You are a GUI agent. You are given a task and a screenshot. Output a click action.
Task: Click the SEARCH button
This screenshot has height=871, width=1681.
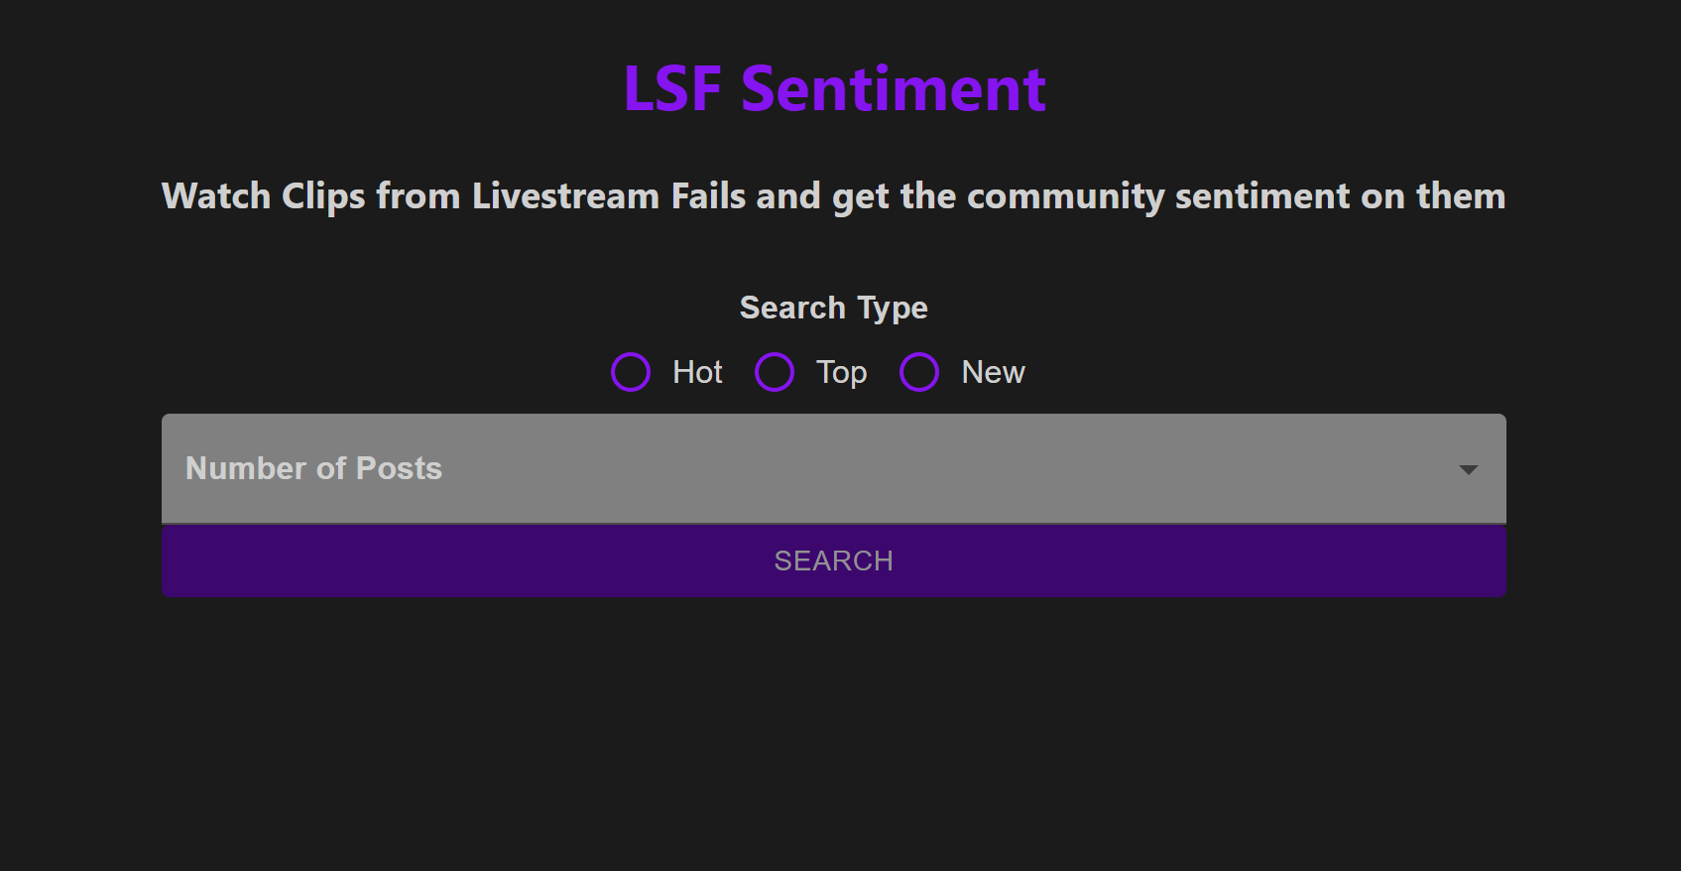(833, 560)
